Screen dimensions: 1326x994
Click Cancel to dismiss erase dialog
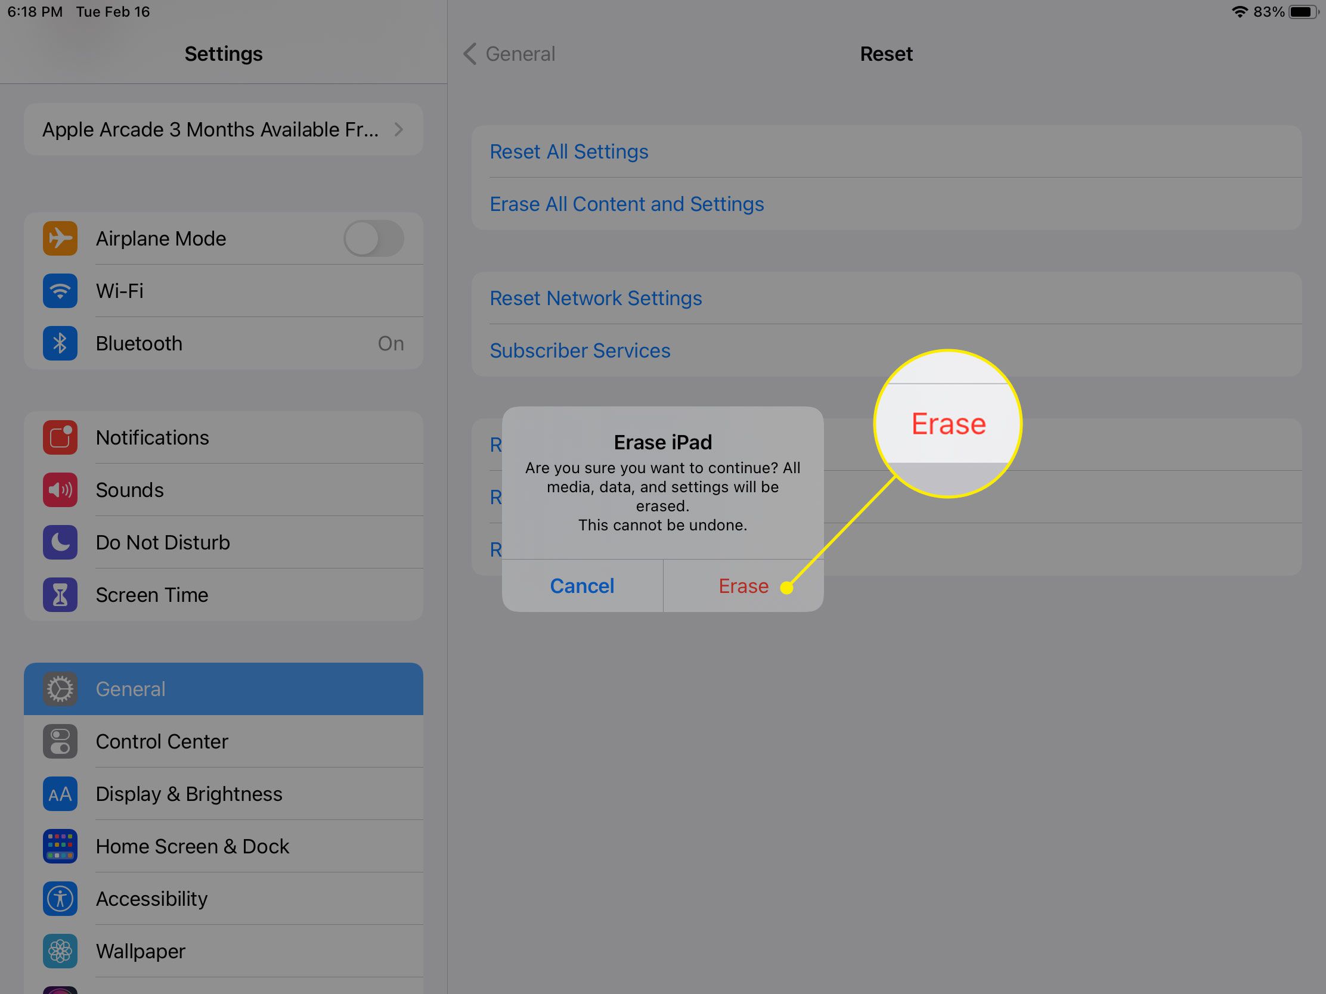(x=581, y=586)
